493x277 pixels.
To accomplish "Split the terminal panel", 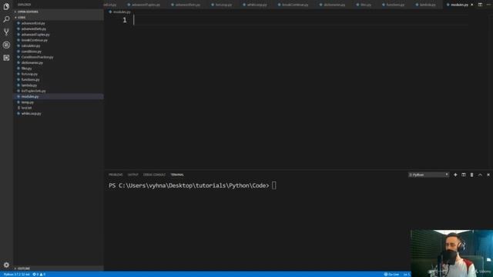I will coord(464,175).
